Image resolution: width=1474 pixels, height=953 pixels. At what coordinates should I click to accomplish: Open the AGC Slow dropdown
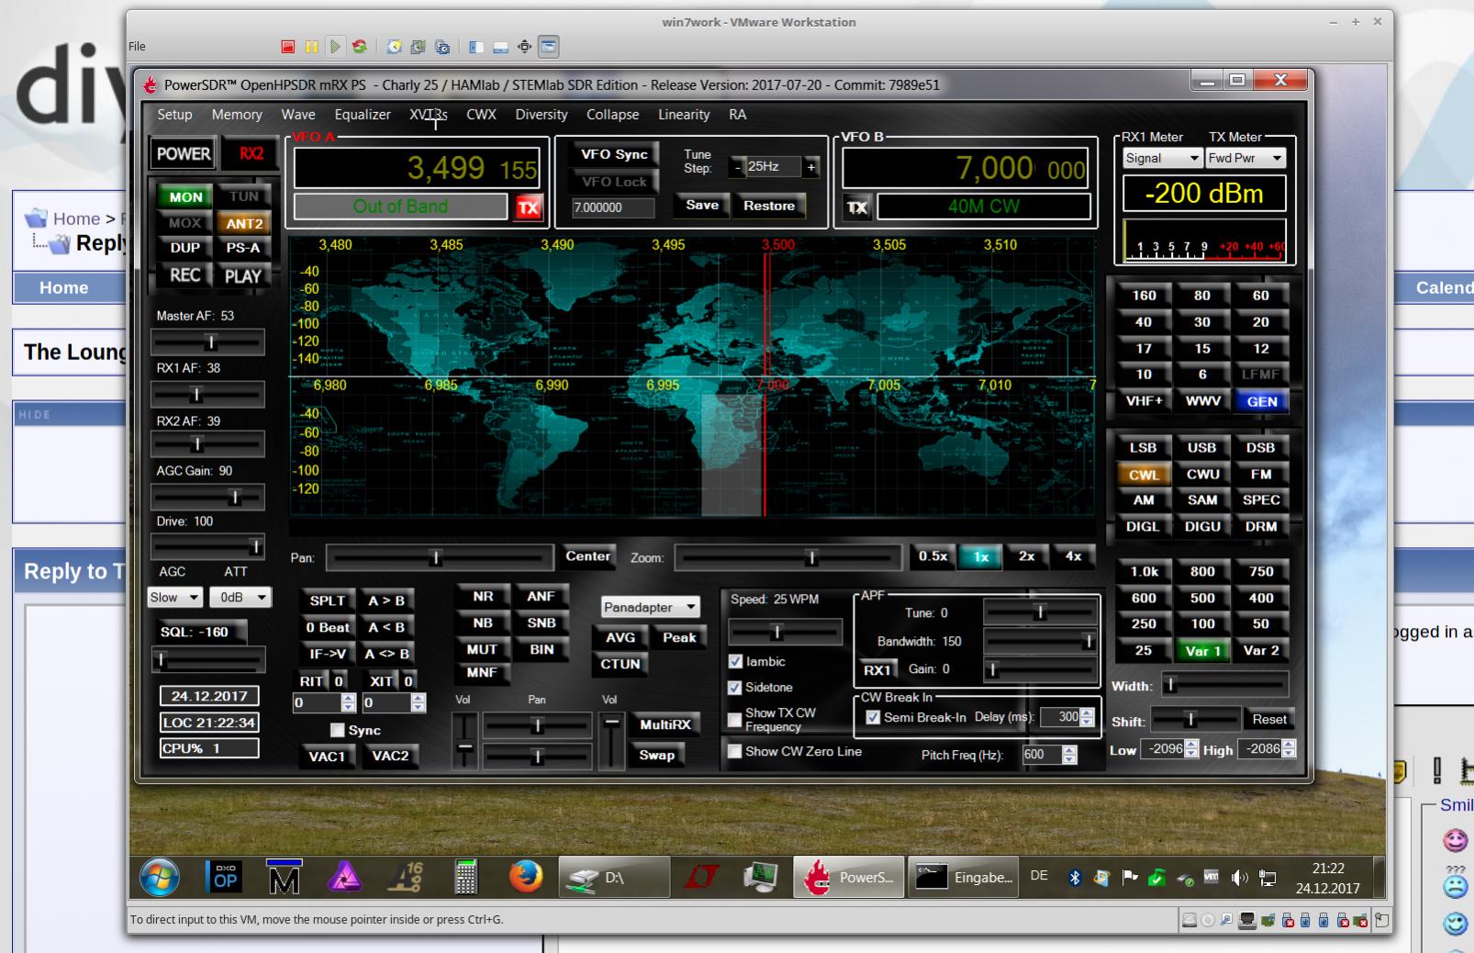[x=174, y=597]
